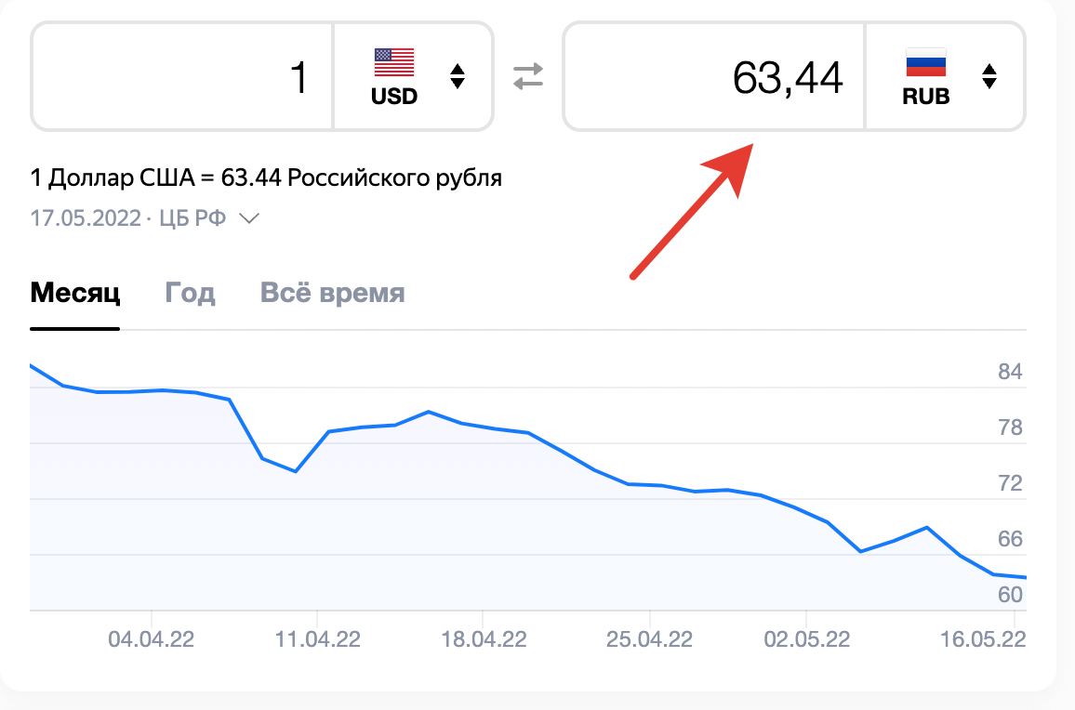Select the 02.05.22 chart axis date

(806, 640)
